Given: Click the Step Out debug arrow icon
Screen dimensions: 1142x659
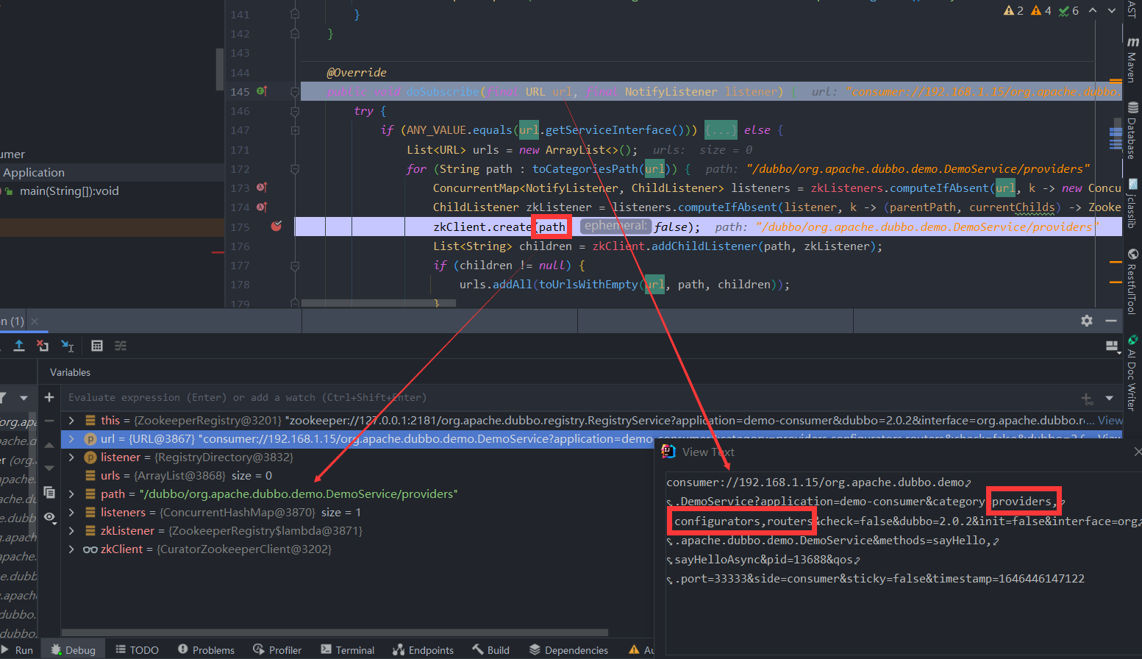Looking at the screenshot, I should click(x=19, y=346).
